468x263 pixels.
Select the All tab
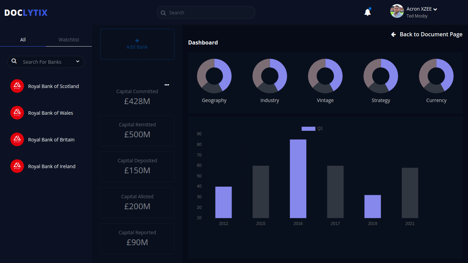tap(23, 40)
